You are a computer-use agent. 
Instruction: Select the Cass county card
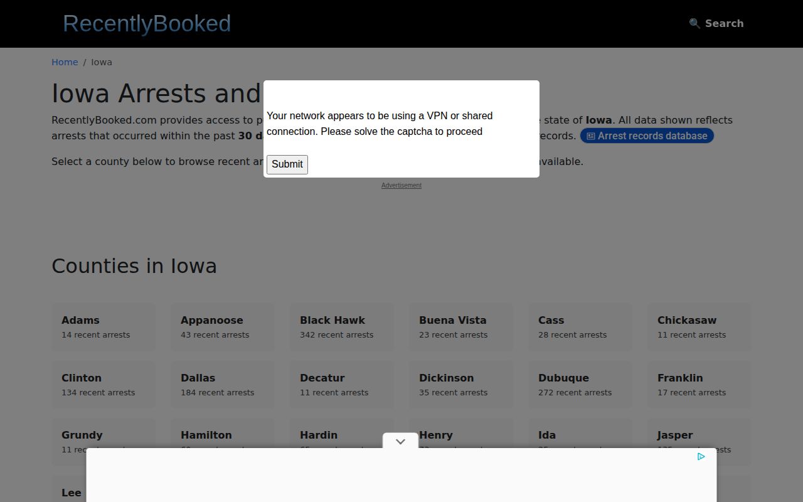[x=580, y=326]
